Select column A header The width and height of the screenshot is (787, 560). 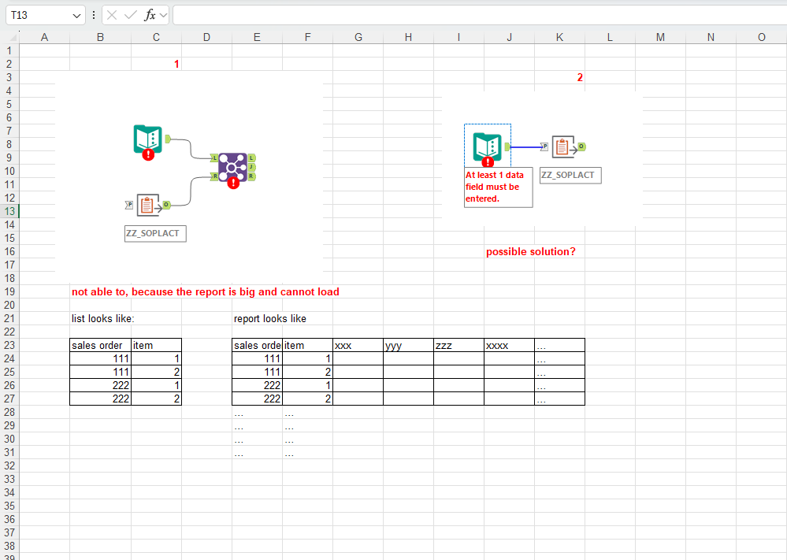(x=44, y=37)
